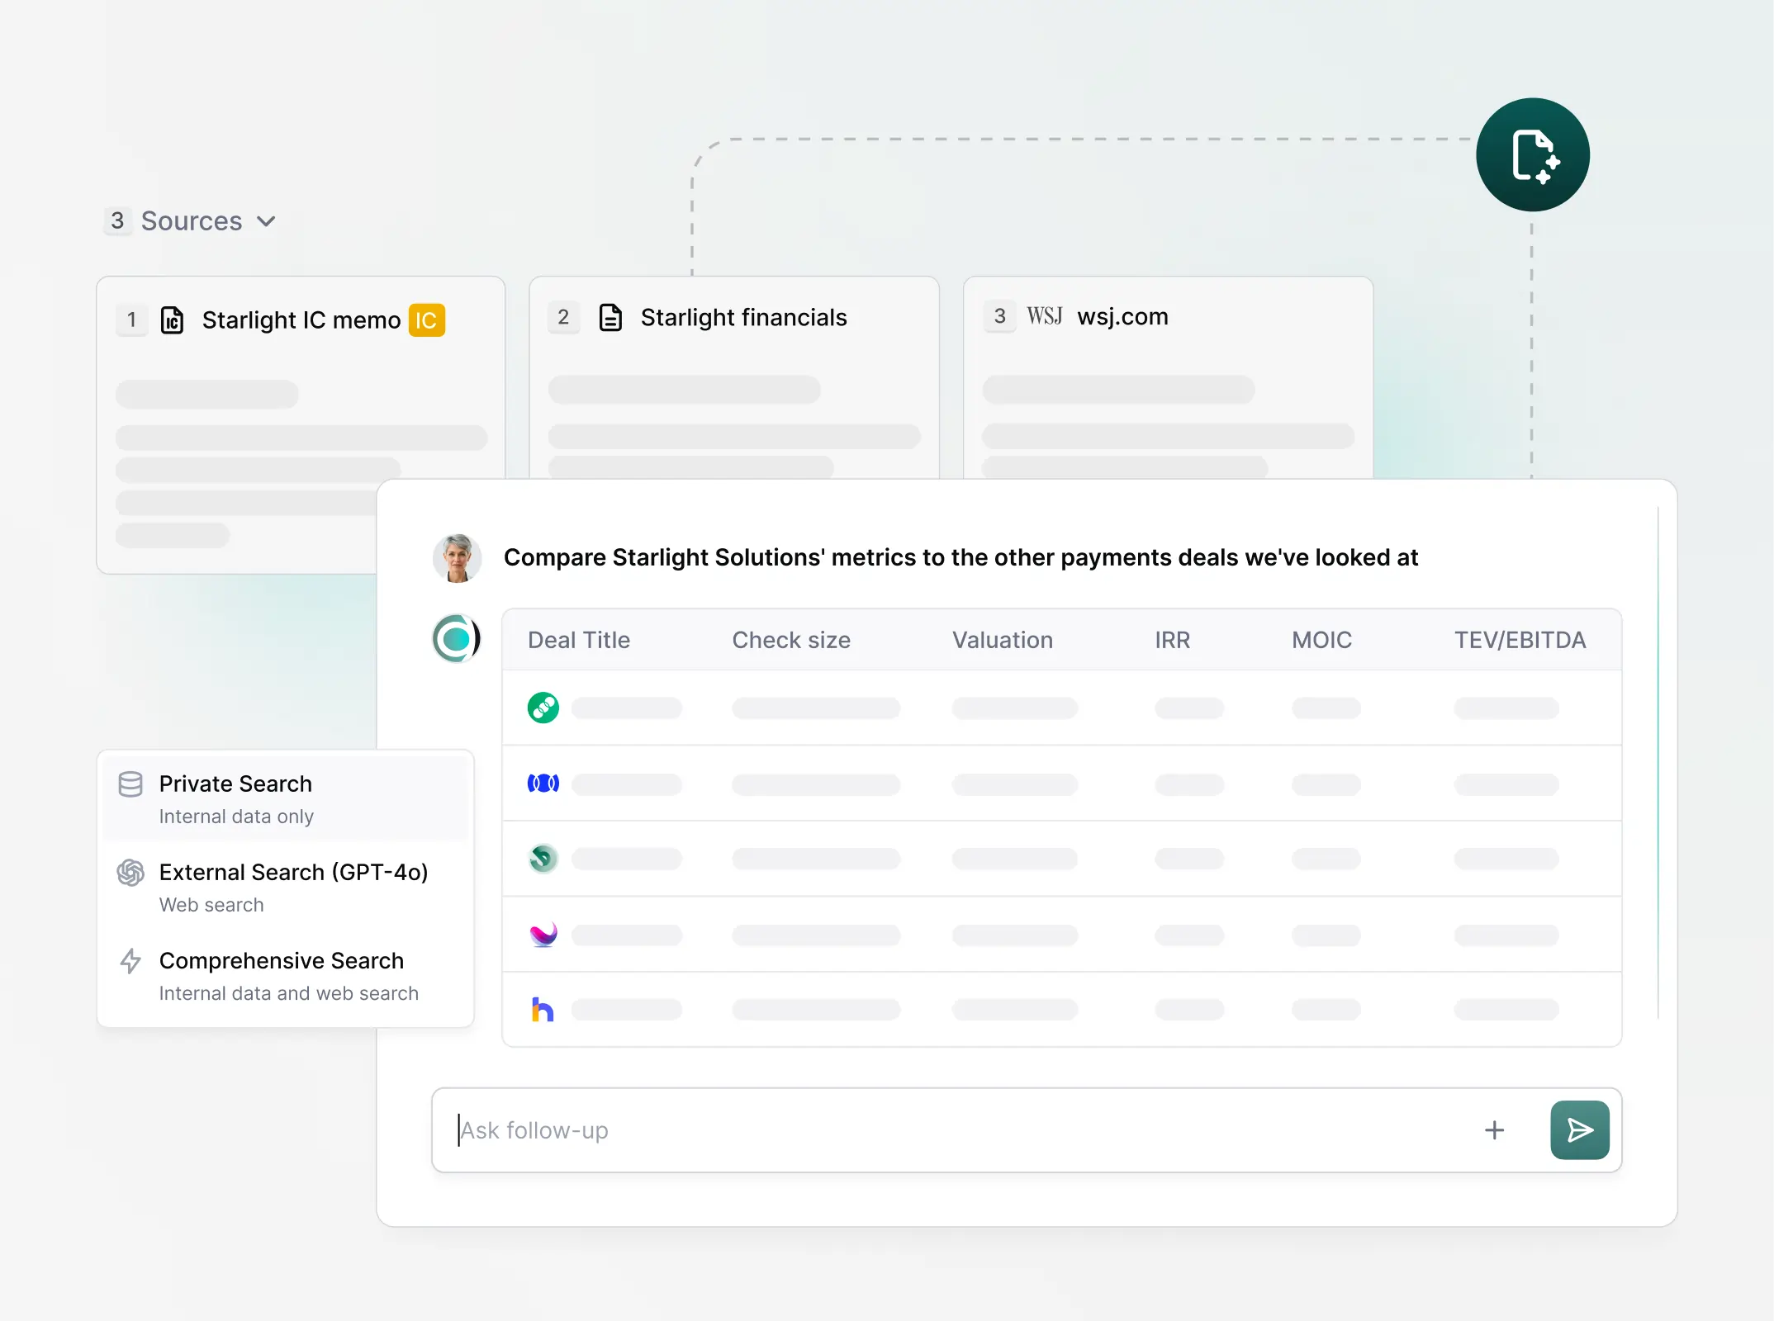This screenshot has width=1774, height=1321.
Task: Select Private Search option
Action: (x=286, y=798)
